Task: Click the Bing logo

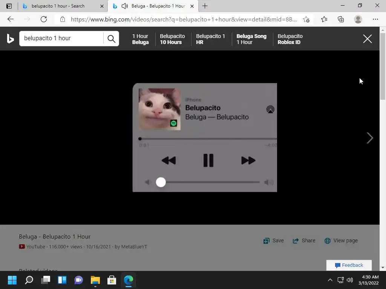Action: 10,39
